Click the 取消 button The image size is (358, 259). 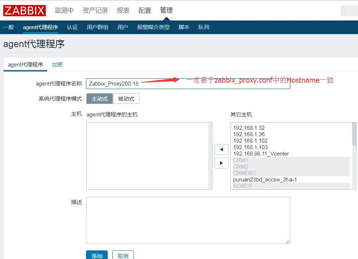[x=123, y=255]
